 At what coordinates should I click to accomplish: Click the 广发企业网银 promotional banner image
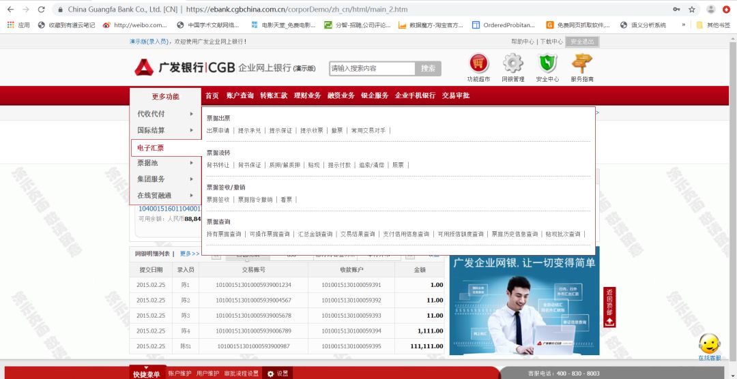click(x=525, y=301)
